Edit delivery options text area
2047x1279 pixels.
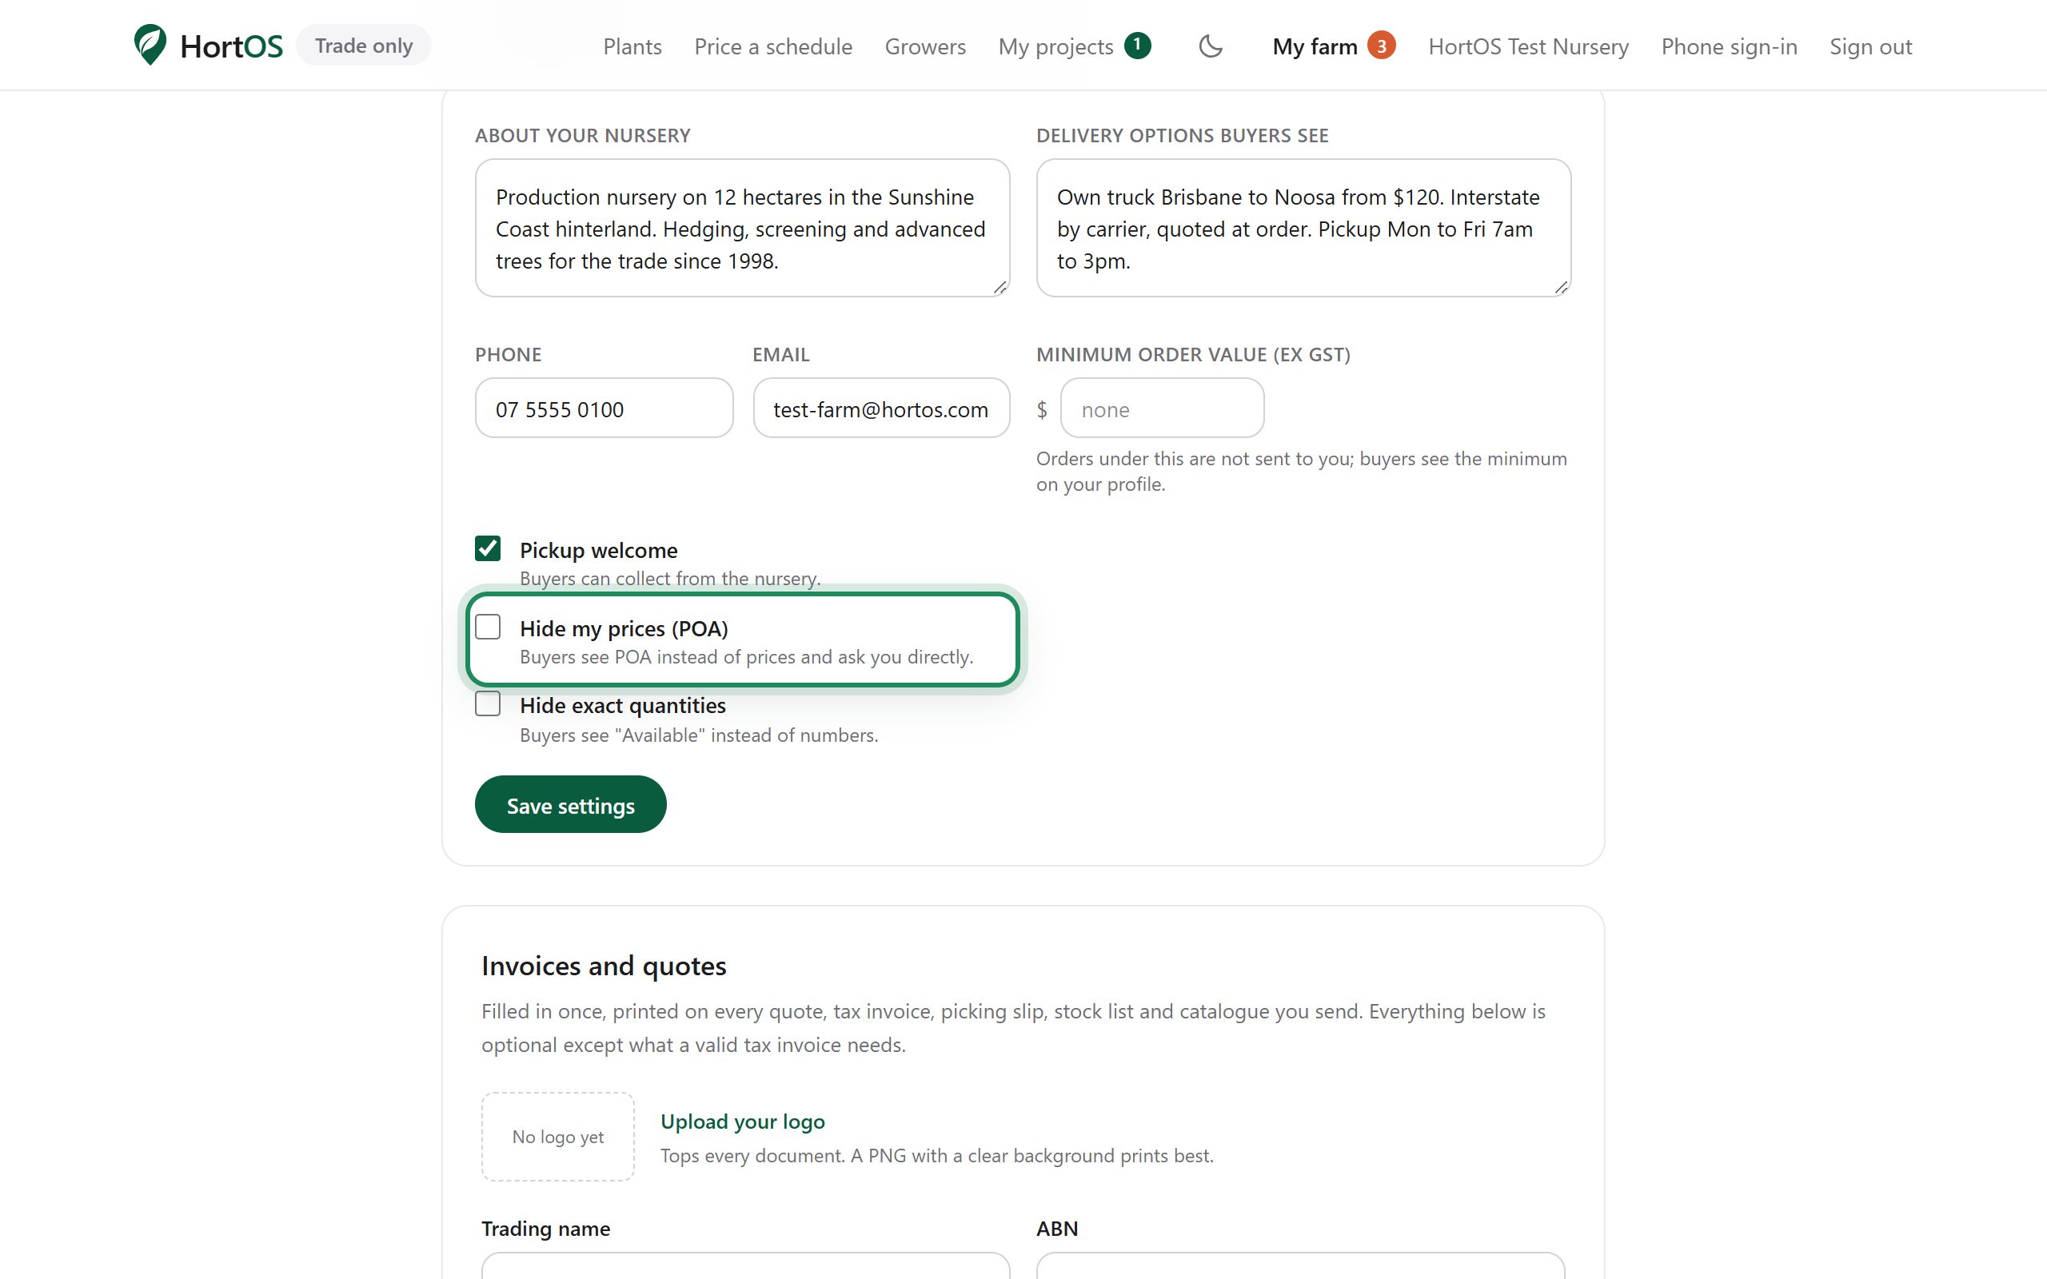coord(1303,228)
